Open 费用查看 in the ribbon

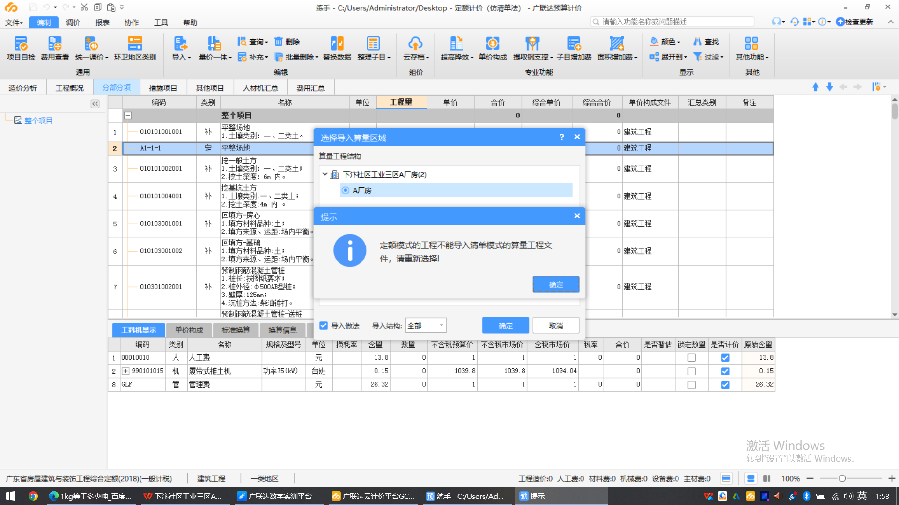point(55,49)
